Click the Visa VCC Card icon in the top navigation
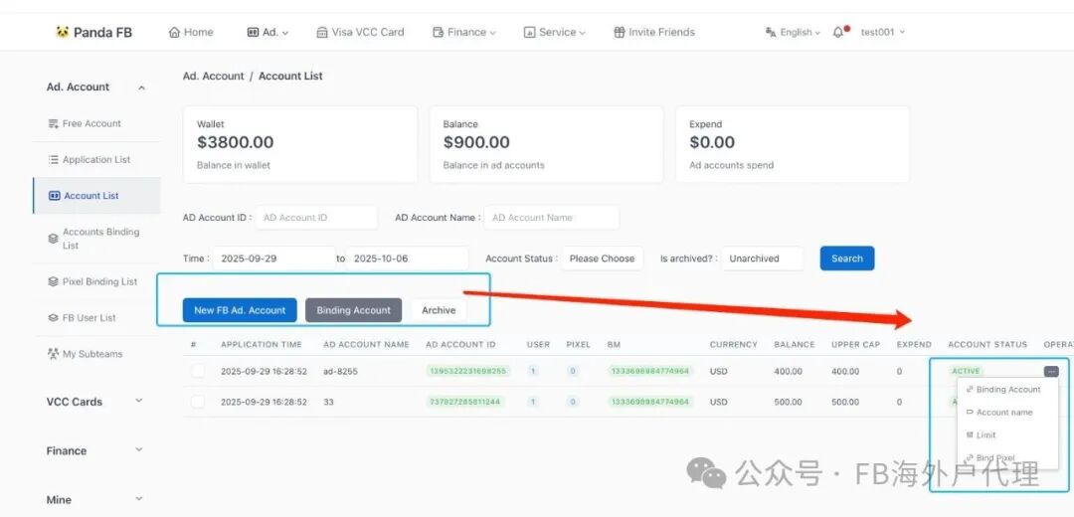The width and height of the screenshot is (1074, 517). click(322, 32)
